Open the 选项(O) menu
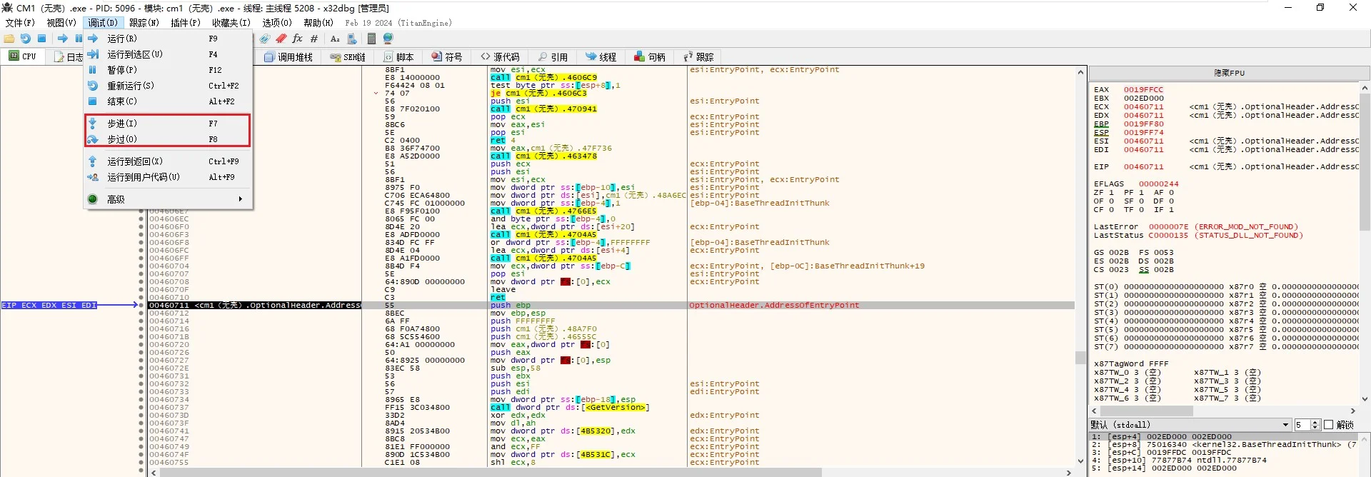The image size is (1371, 477). point(277,23)
